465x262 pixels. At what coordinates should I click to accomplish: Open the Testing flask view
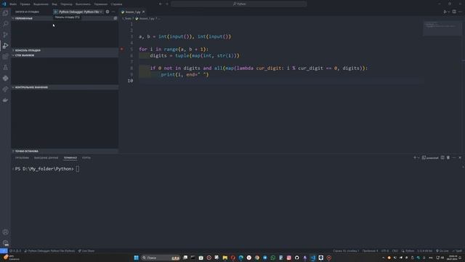click(5, 68)
